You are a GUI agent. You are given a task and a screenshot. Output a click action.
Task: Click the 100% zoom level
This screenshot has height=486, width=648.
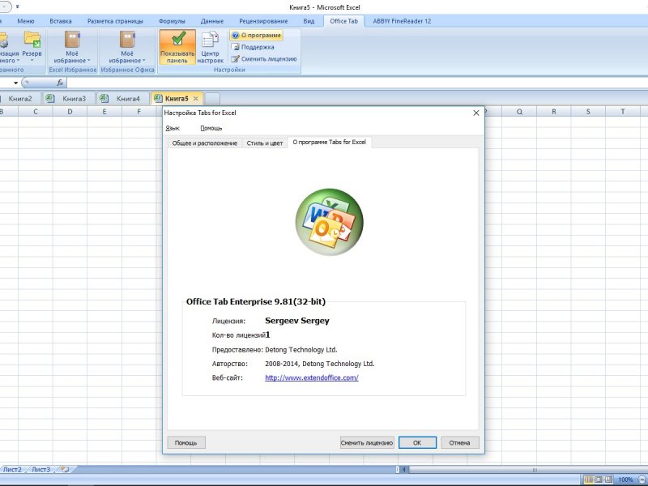[x=625, y=480]
